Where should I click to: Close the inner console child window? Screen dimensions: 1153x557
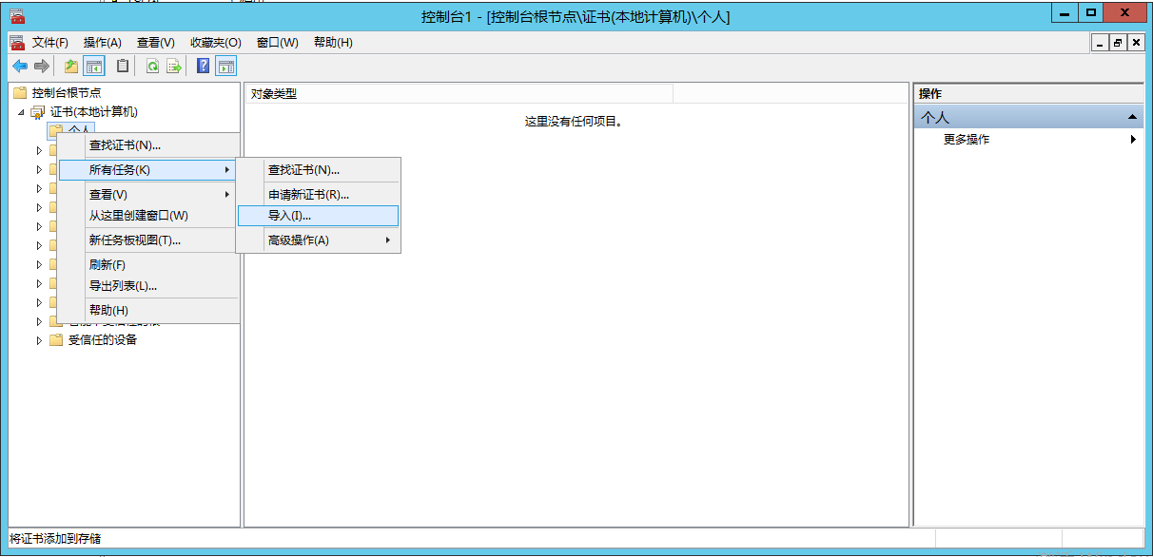pyautogui.click(x=1135, y=43)
